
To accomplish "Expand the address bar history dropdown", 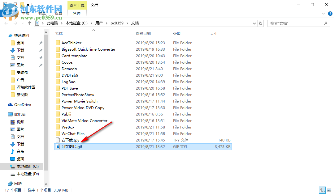I will pos(254,23).
